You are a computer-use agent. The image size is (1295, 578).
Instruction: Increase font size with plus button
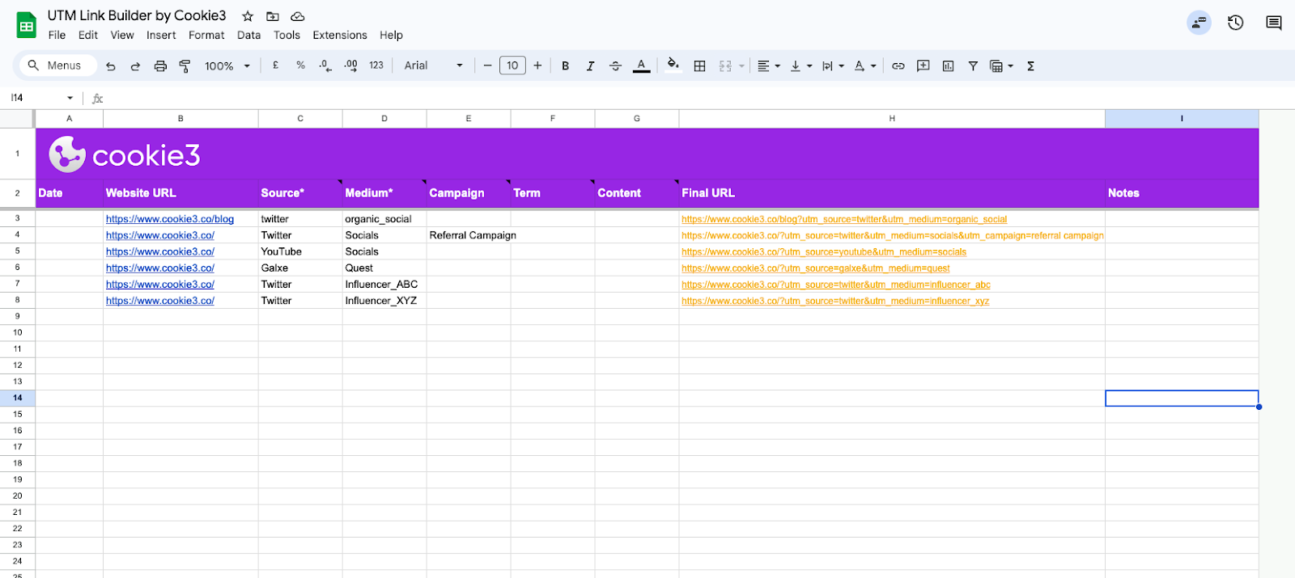pyautogui.click(x=537, y=65)
